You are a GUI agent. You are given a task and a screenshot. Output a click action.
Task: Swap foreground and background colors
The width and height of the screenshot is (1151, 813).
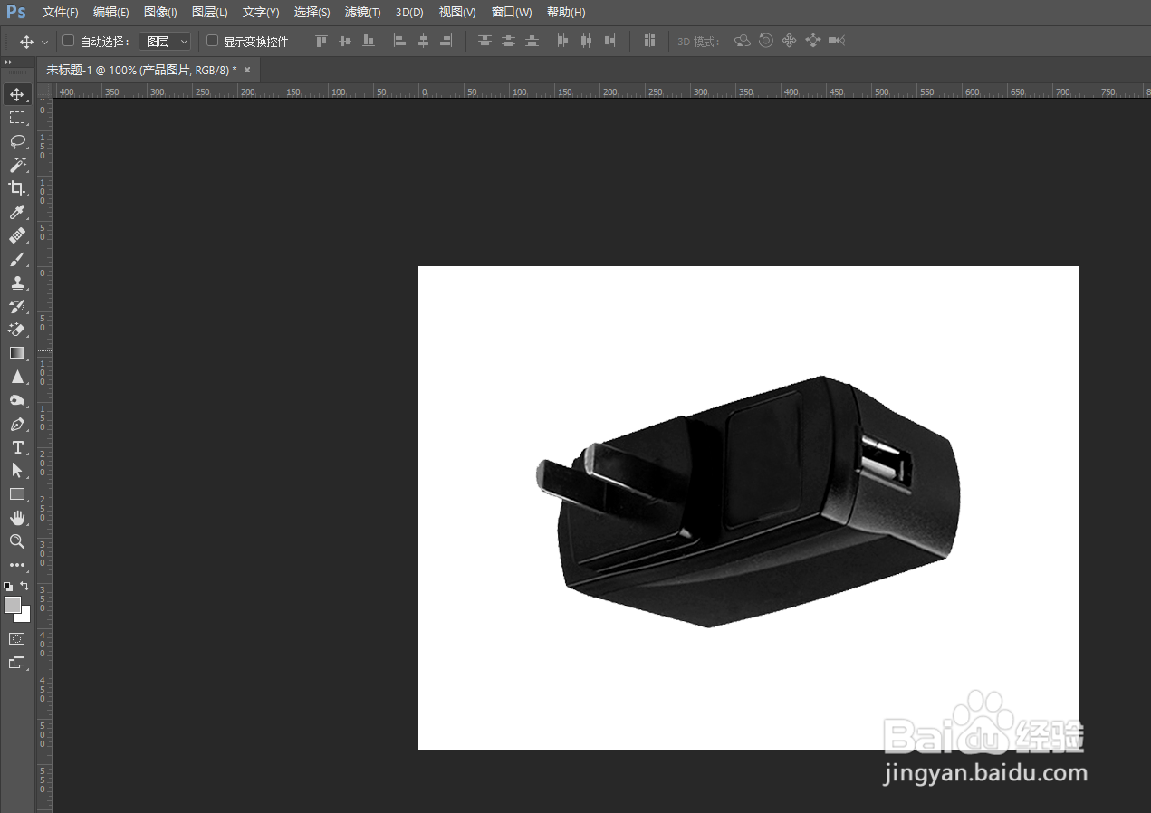pos(25,586)
